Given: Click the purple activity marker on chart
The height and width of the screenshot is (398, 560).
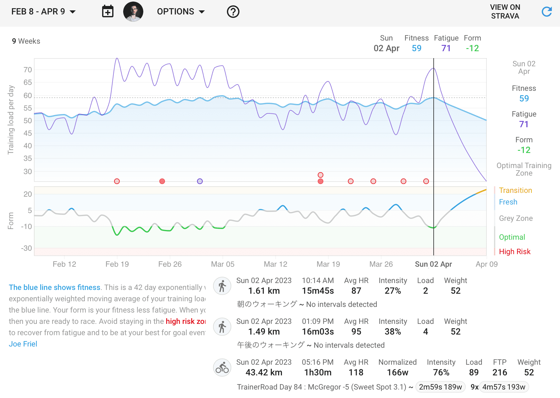Looking at the screenshot, I should (200, 181).
